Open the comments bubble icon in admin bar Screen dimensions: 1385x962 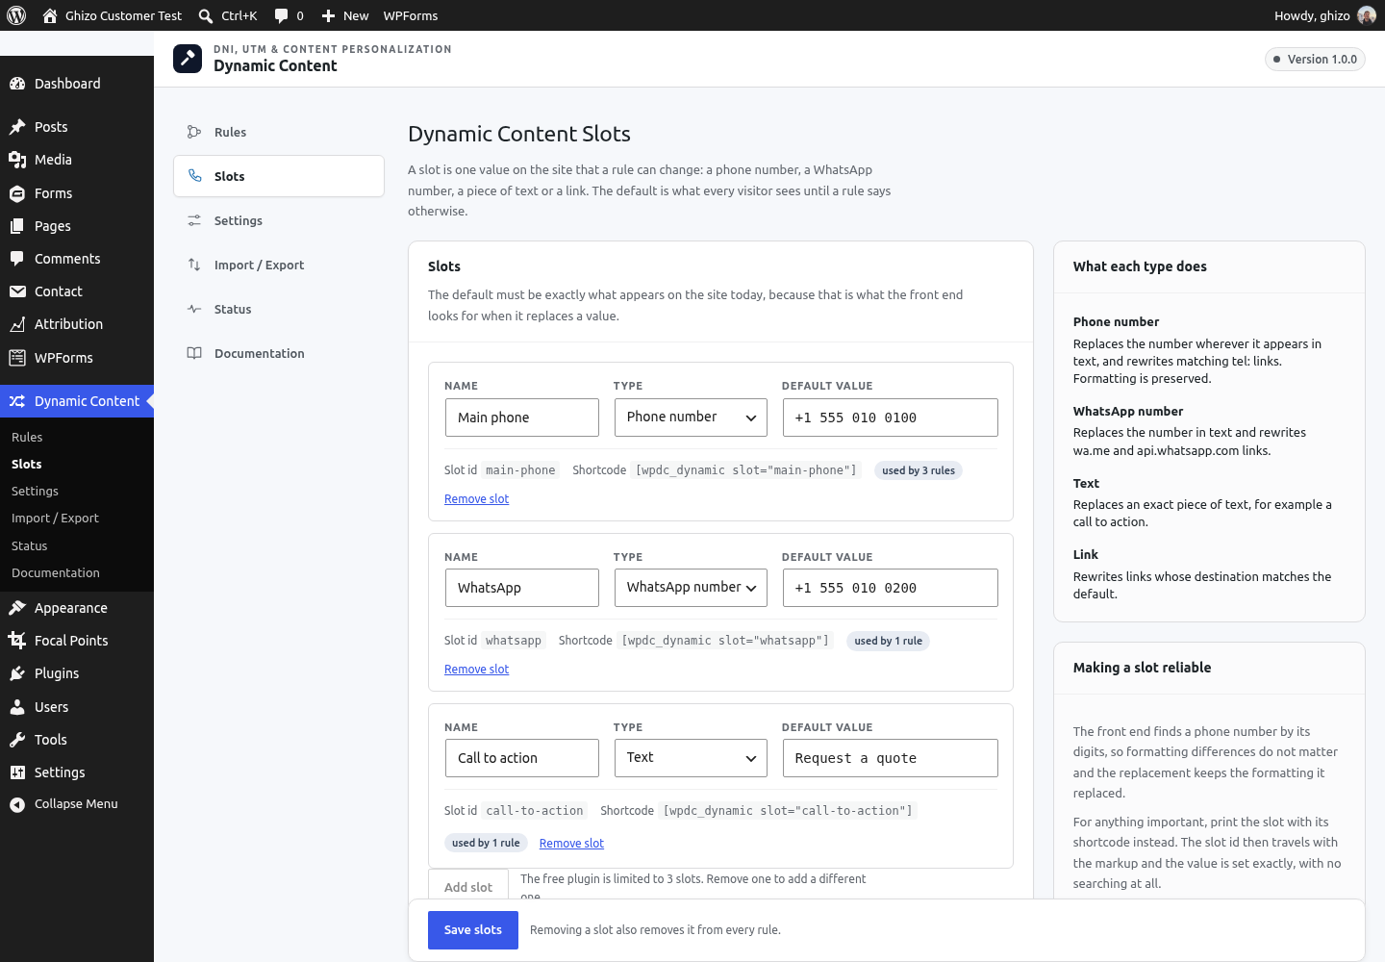[281, 15]
